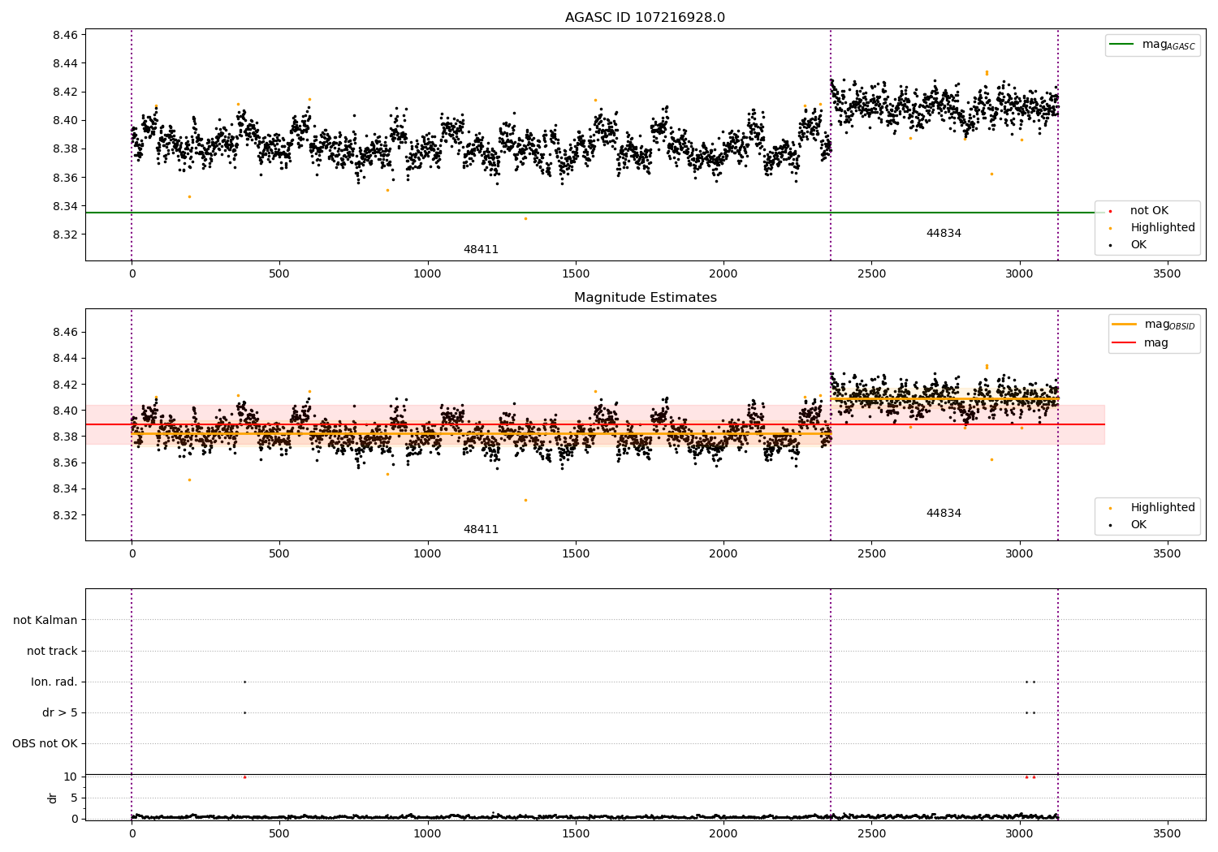The width and height of the screenshot is (1218, 852).
Task: Click the 44834 obsid label in Magnitude Estimates plot
Action: point(944,514)
